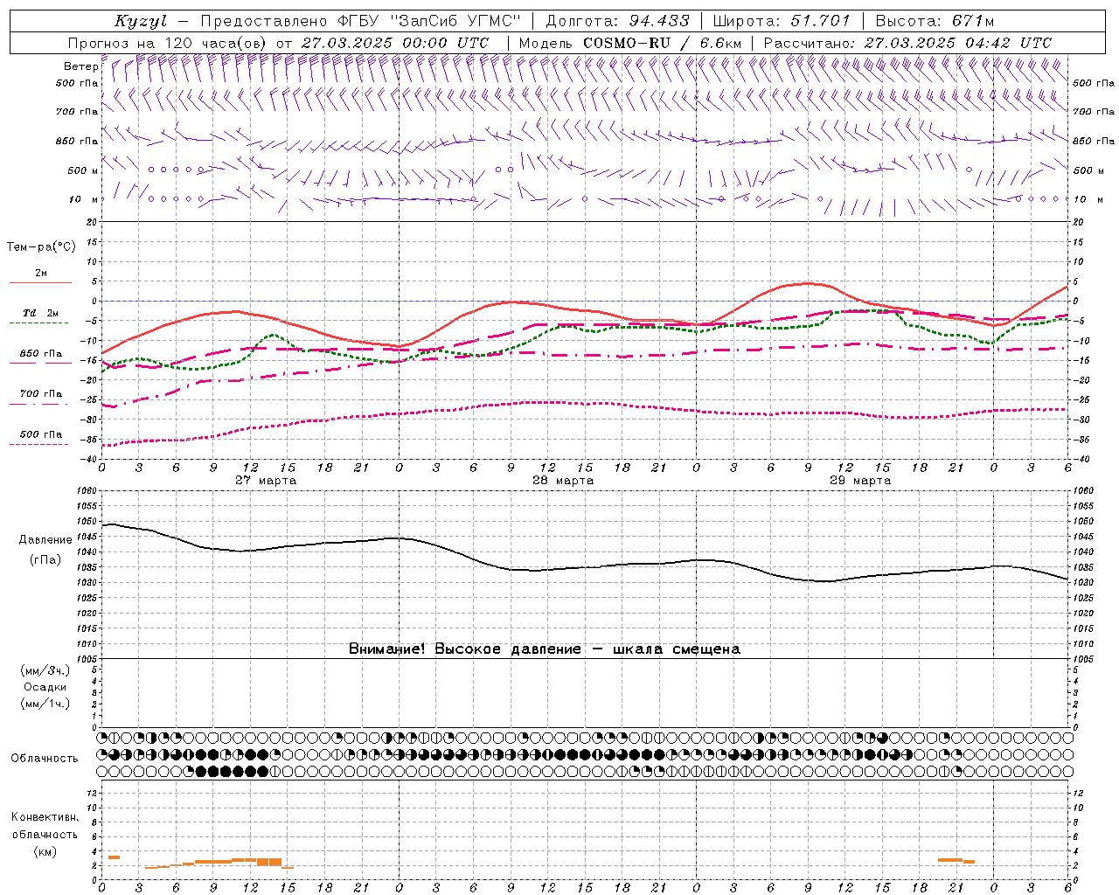Click the (мм/1ч.) precipitation unit label
Image resolution: width=1119 pixels, height=895 pixels.
(45, 704)
